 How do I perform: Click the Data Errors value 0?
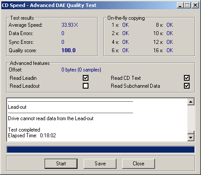pos(63,33)
